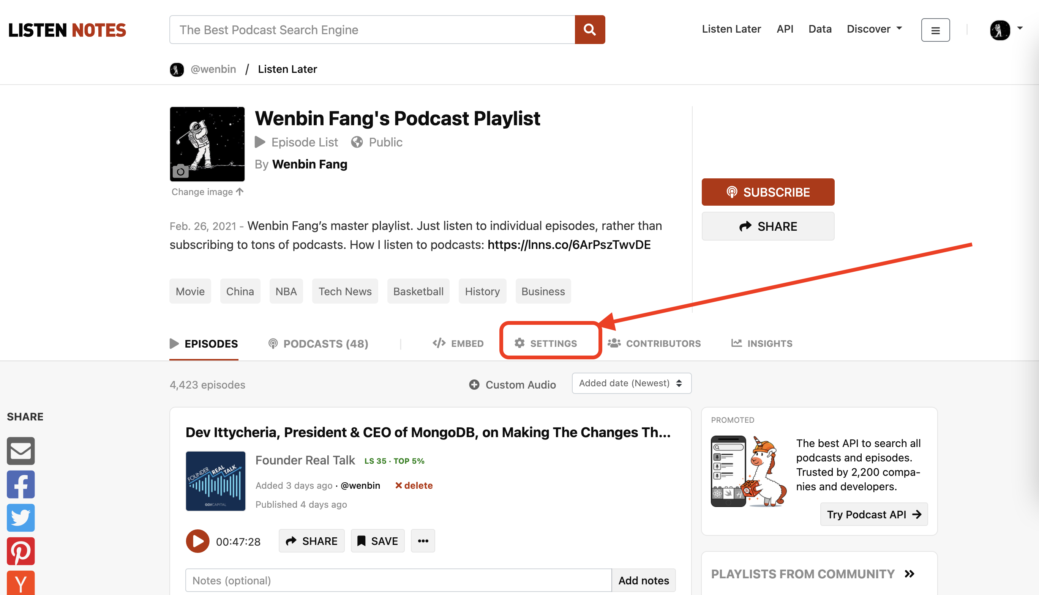This screenshot has width=1039, height=595.
Task: Select the Business tag
Action: coord(543,291)
